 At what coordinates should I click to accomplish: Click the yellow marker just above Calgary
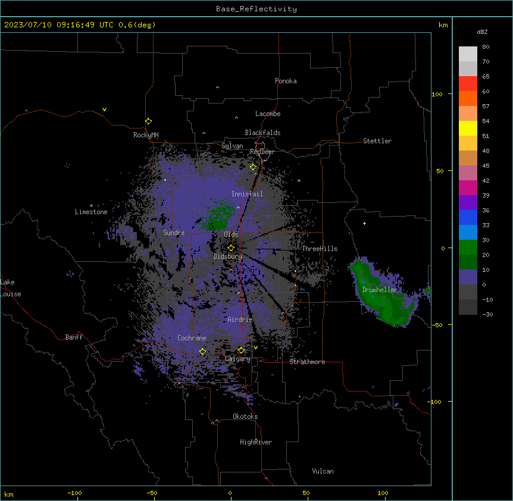(241, 350)
